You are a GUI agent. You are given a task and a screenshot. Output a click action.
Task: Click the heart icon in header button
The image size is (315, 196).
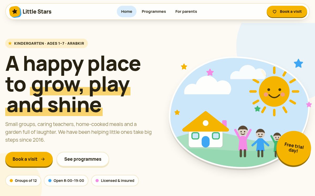pos(275,11)
